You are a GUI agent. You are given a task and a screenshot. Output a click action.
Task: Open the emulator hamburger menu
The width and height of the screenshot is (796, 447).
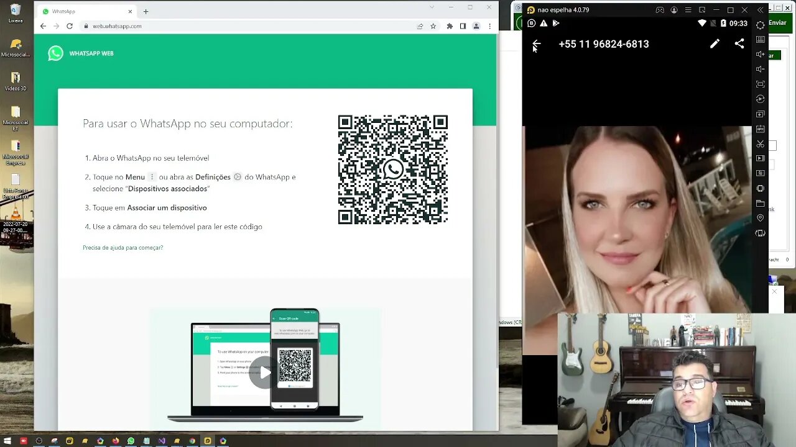(688, 10)
